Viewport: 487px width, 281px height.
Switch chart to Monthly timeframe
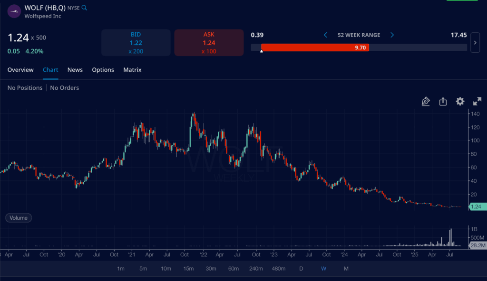point(346,268)
